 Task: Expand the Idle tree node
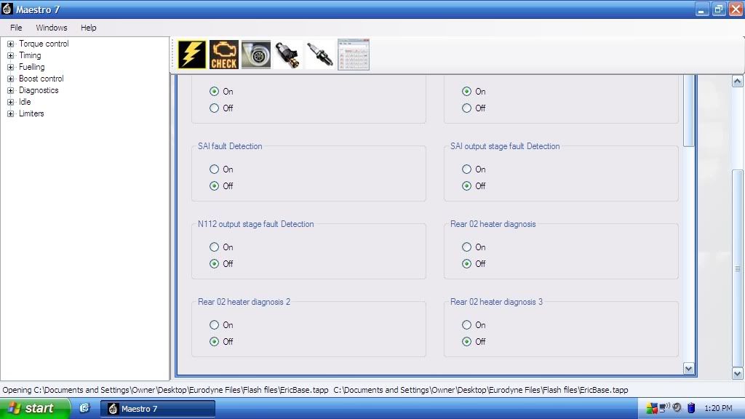[10, 102]
